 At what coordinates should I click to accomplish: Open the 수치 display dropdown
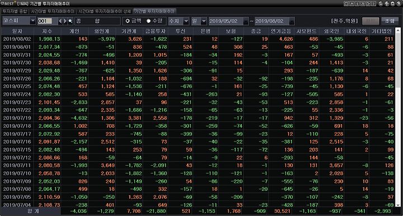point(186,21)
